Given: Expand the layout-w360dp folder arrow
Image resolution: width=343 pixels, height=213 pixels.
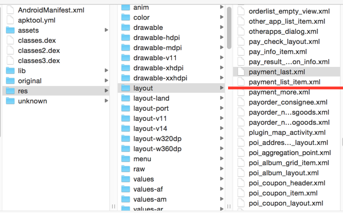Looking at the screenshot, I should tap(221, 148).
